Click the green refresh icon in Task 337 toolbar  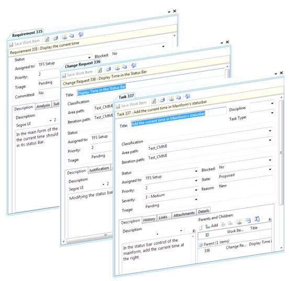(x=154, y=101)
